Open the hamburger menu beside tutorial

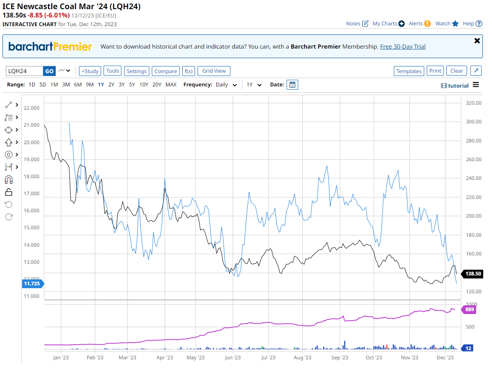click(x=476, y=85)
